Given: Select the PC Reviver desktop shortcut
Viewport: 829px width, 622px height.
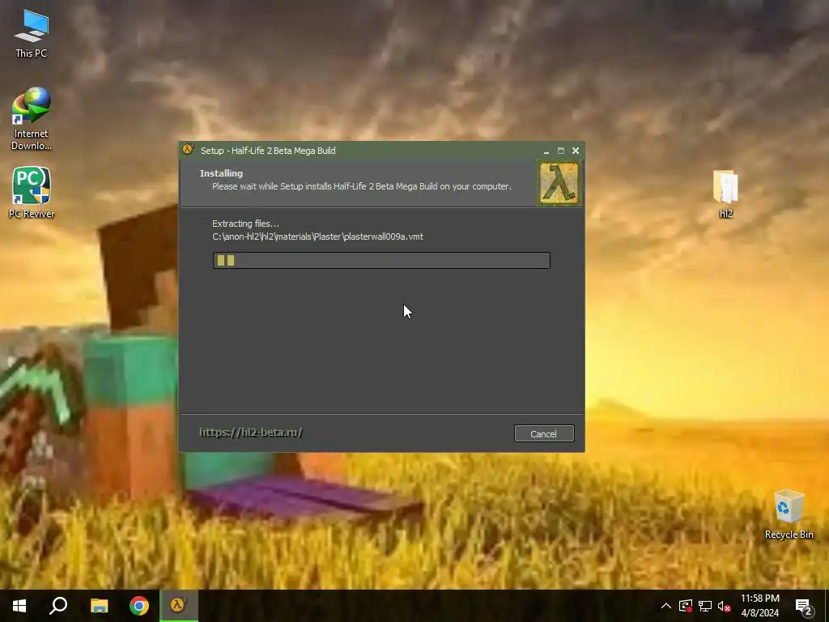Looking at the screenshot, I should [32, 193].
